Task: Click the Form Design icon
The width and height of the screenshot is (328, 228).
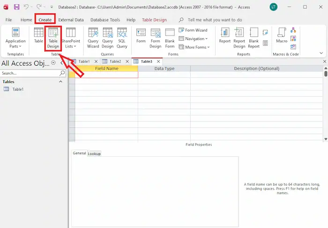Action: click(155, 38)
